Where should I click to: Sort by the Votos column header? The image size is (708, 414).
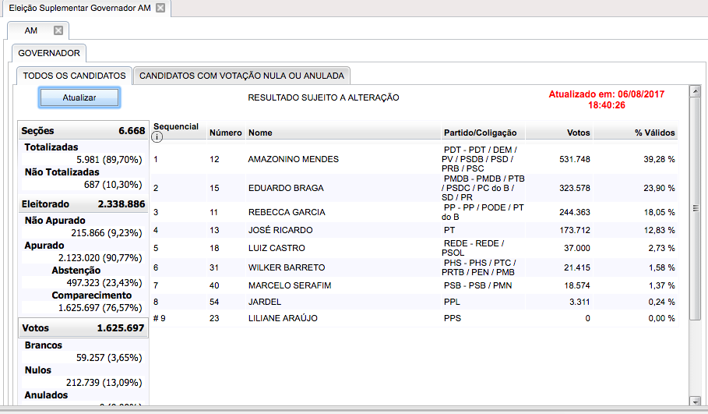578,133
